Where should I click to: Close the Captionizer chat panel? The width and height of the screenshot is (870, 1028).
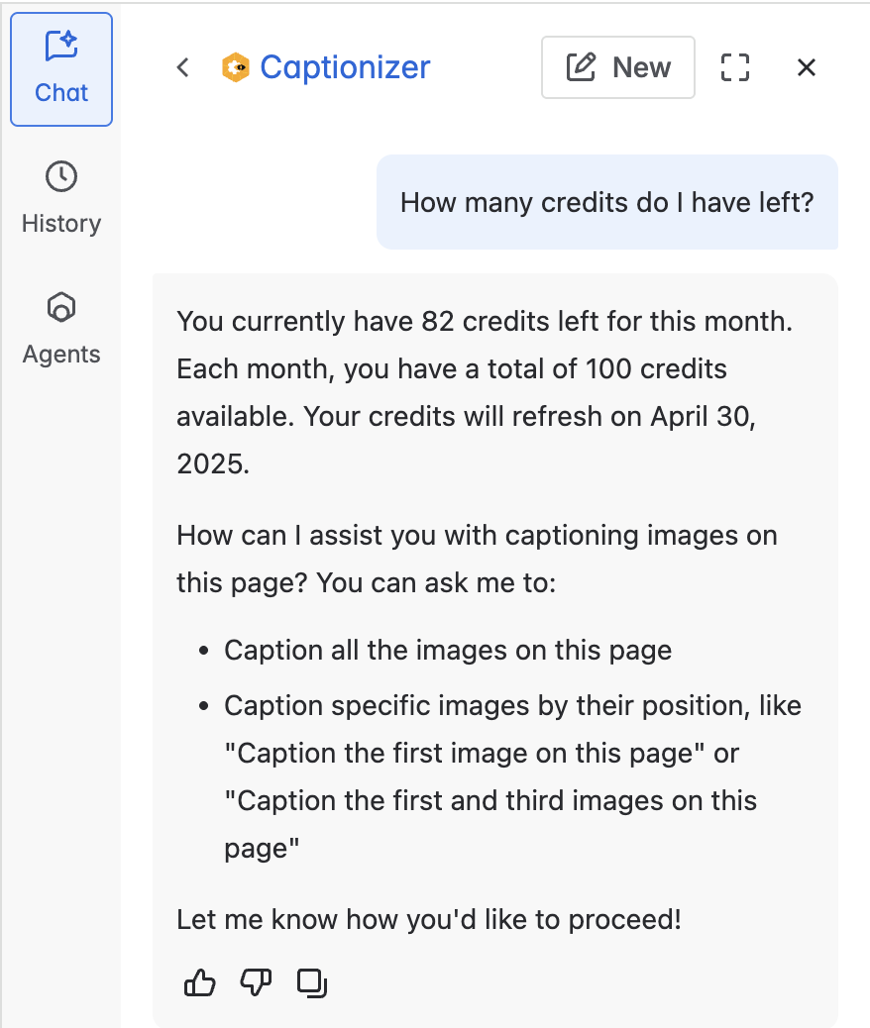807,67
